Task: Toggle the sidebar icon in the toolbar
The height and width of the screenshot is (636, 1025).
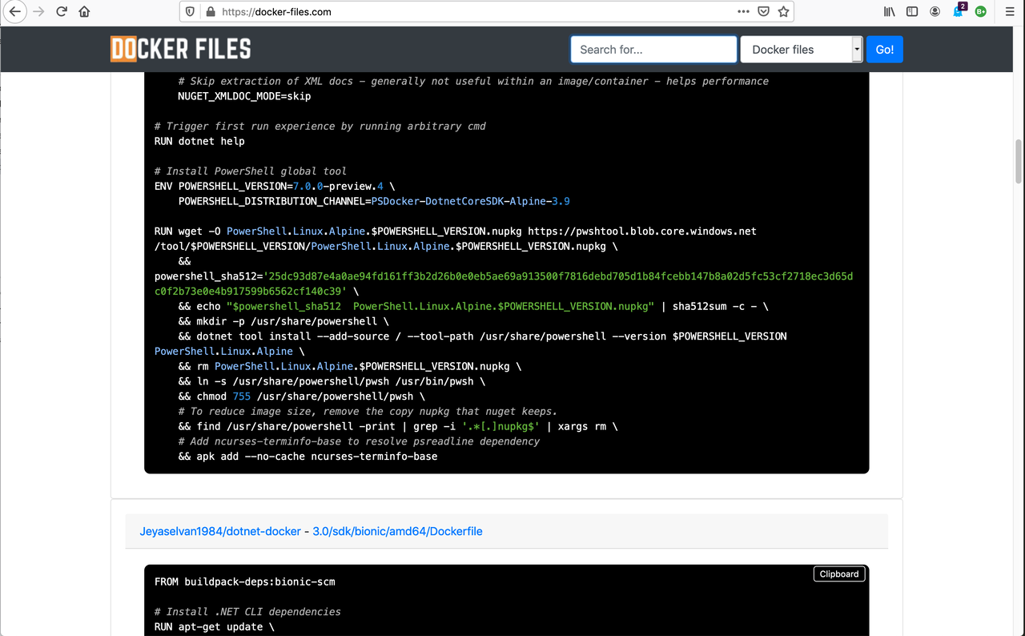Action: point(911,11)
